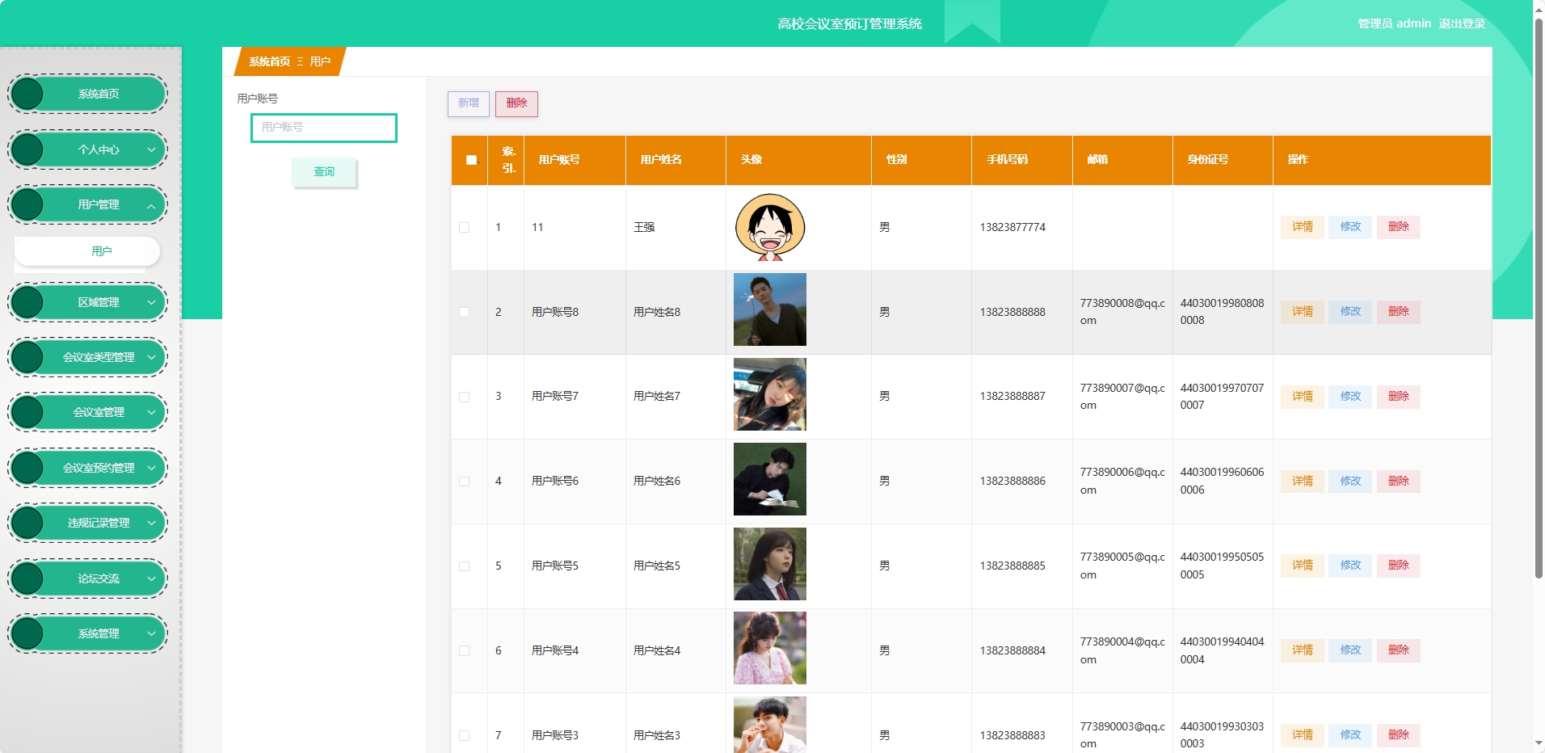Open avatar photo for 用户账号7
The image size is (1545, 753).
[770, 394]
